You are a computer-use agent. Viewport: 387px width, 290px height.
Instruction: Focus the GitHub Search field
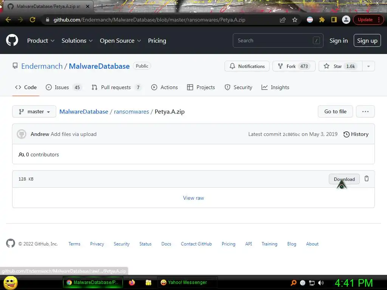[278, 40]
